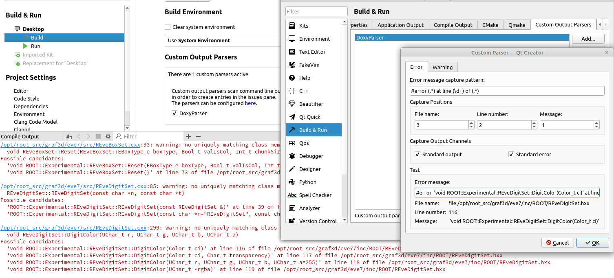
Task: Select DoxyParser in the parsers list
Action: click(462, 37)
